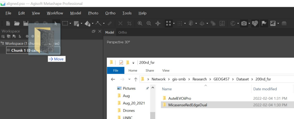Screen dimensions: 294x119
Task: Toggle the four-dot Point Cloud view
Action: coord(169,23)
